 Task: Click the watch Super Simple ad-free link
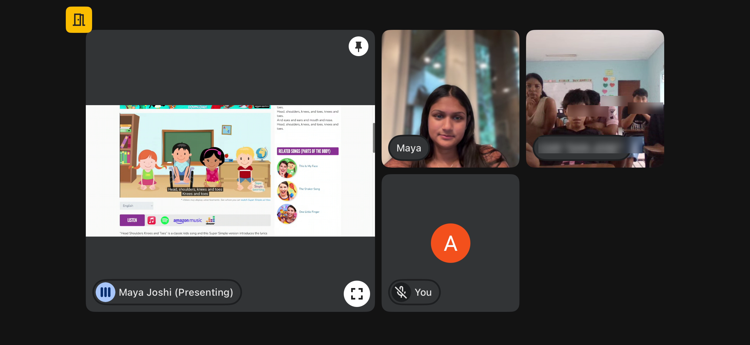point(256,200)
